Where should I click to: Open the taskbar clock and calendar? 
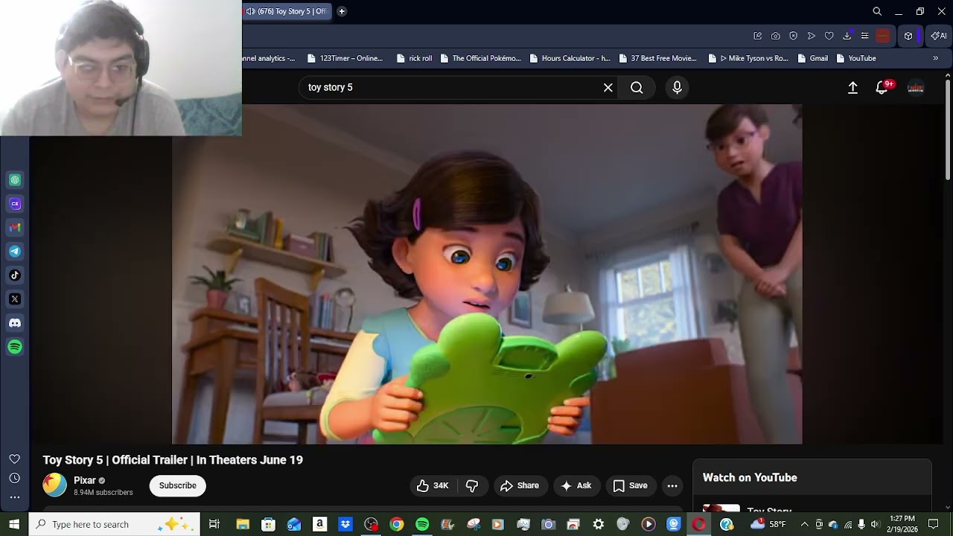[902, 524]
